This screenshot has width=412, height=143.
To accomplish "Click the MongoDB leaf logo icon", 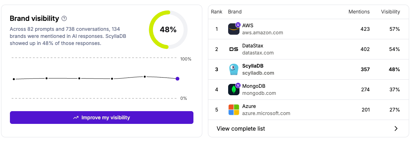I will click(x=233, y=90).
